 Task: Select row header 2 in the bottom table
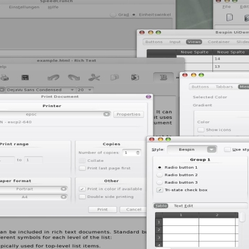(x=159, y=230)
